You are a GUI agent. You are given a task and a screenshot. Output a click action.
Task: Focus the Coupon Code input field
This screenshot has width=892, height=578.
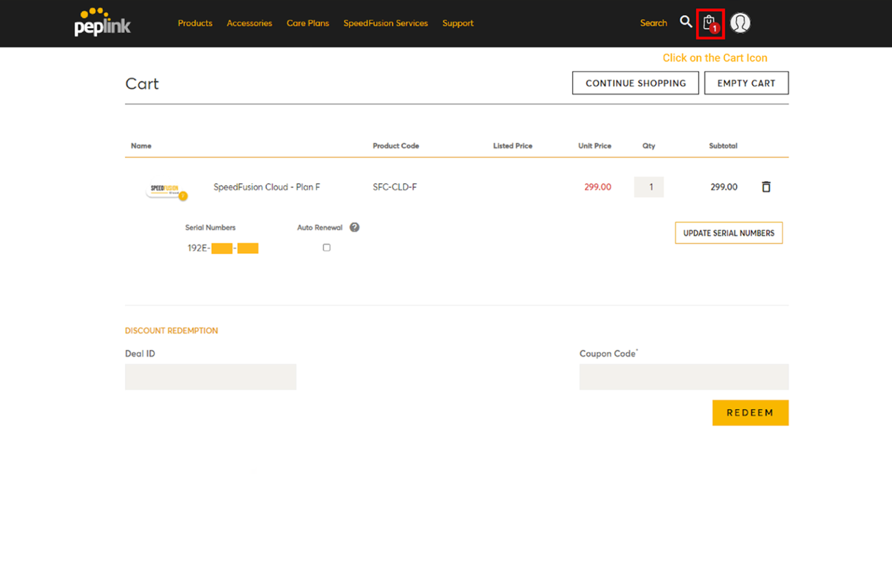click(684, 377)
